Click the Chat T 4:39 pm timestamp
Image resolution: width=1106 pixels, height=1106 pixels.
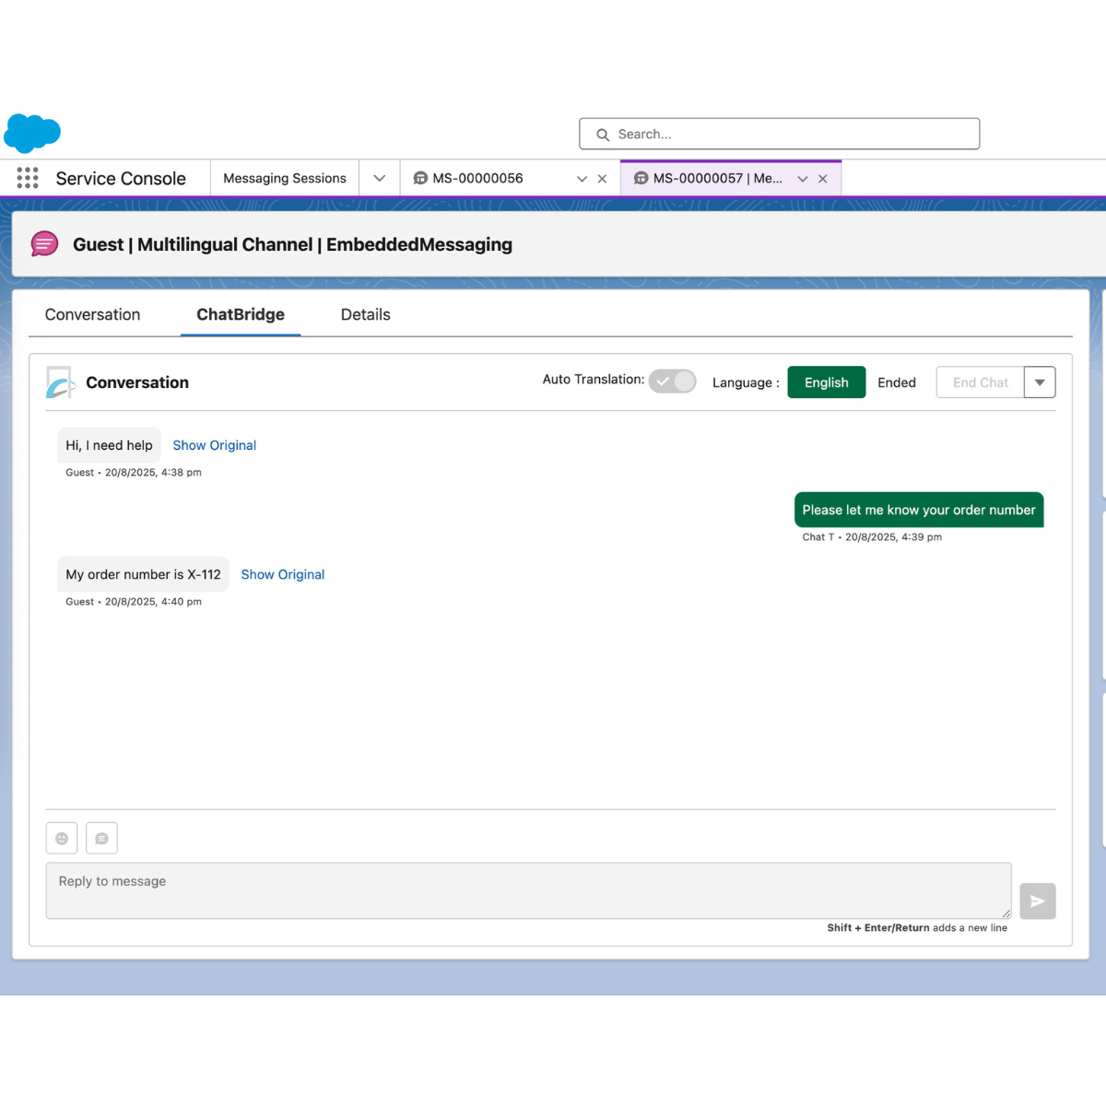point(872,536)
